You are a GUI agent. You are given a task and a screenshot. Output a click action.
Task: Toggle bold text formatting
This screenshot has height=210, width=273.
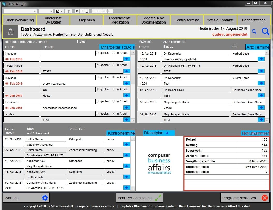point(77,11)
